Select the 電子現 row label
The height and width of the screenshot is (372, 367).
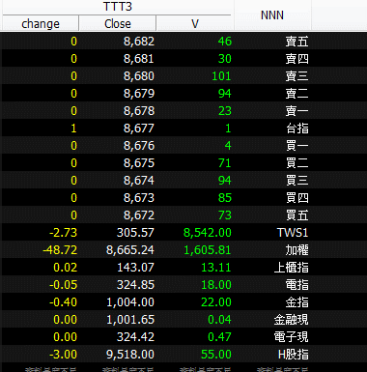(291, 337)
